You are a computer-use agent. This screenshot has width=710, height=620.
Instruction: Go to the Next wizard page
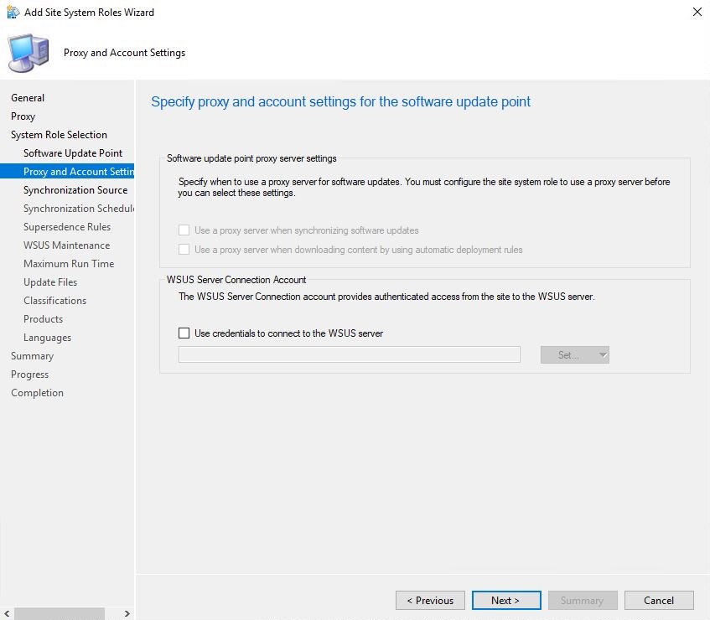[505, 600]
